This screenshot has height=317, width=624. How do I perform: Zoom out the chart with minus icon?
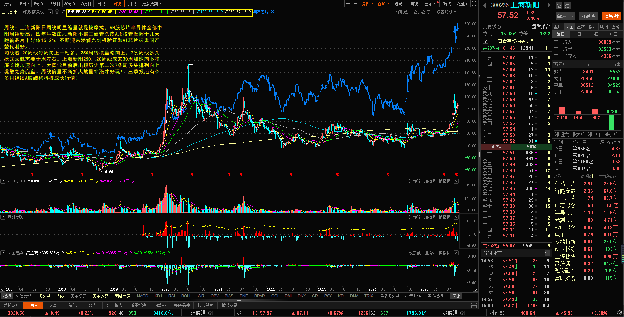pyautogui.click(x=355, y=4)
